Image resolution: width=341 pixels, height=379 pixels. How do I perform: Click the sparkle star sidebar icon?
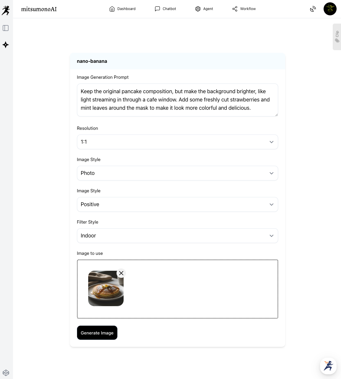tap(6, 45)
